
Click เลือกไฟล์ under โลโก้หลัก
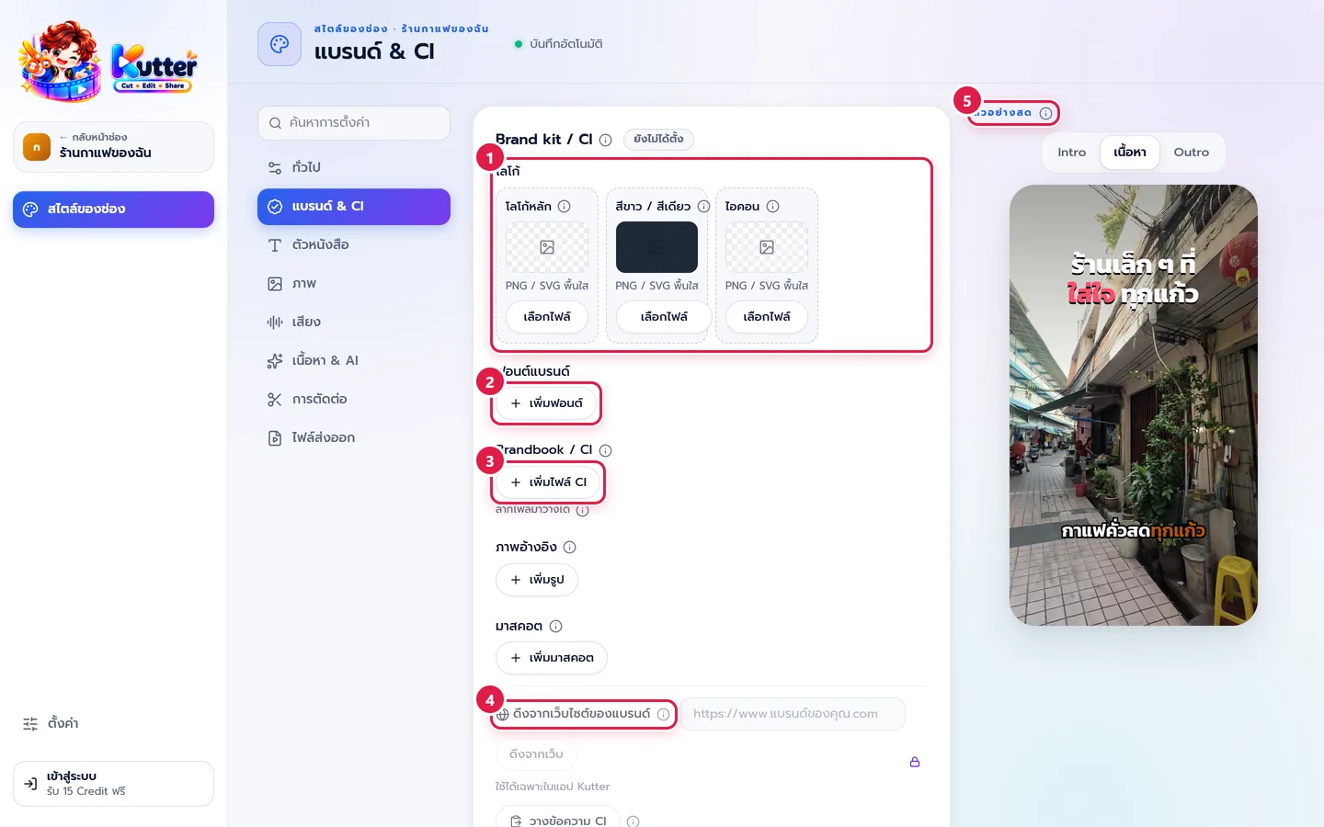[547, 317]
